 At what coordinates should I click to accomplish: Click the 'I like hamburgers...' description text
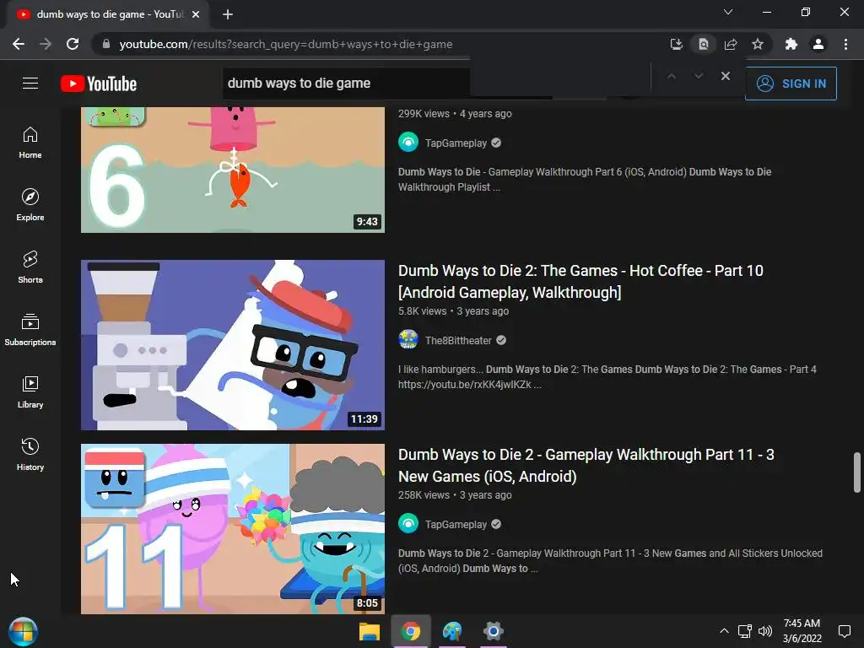point(607,377)
